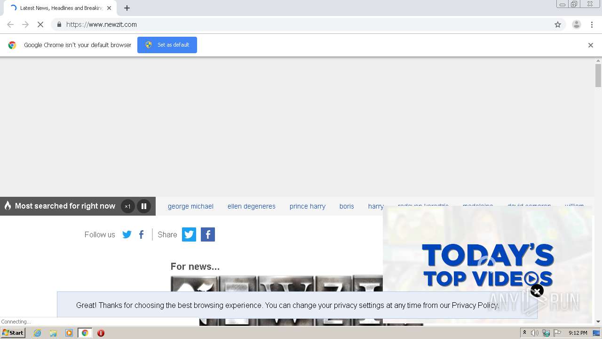Open network status tray icon
This screenshot has width=602, height=339.
[546, 333]
